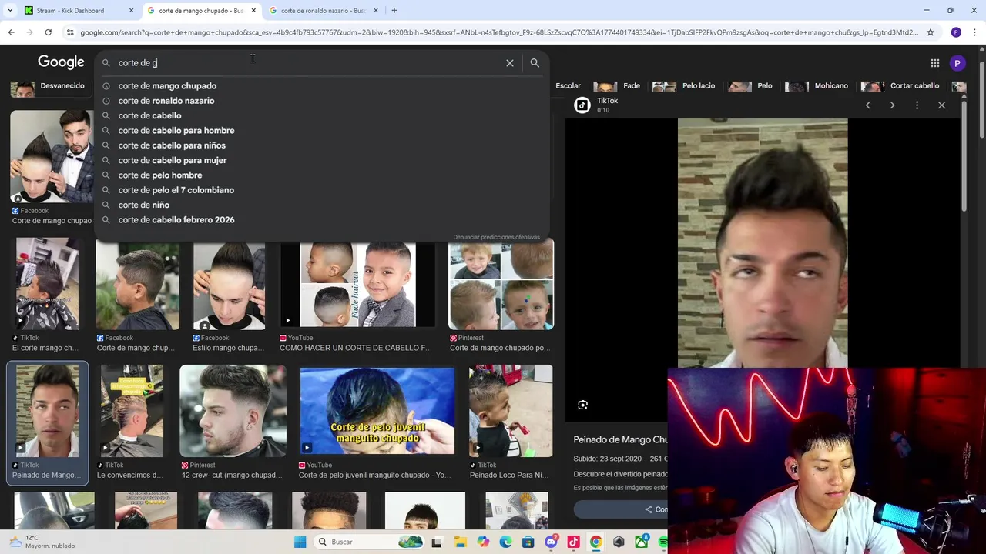Choose suggestion corte de ronaldo nazario
This screenshot has width=986, height=554.
[166, 101]
